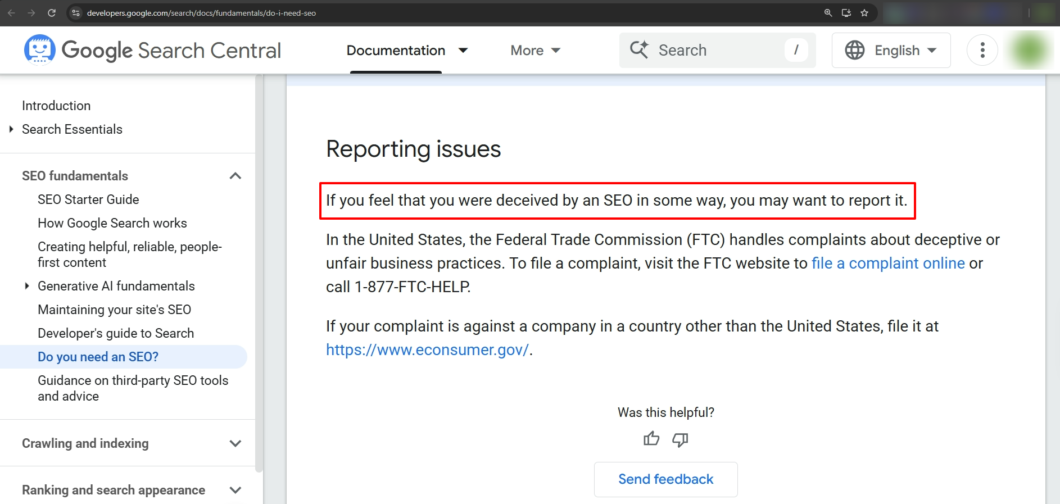Image resolution: width=1060 pixels, height=504 pixels.
Task: Click into the Search input field
Action: tap(718, 50)
